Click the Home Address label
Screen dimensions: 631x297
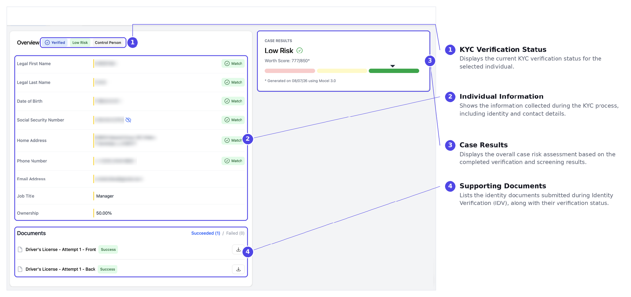tap(32, 140)
